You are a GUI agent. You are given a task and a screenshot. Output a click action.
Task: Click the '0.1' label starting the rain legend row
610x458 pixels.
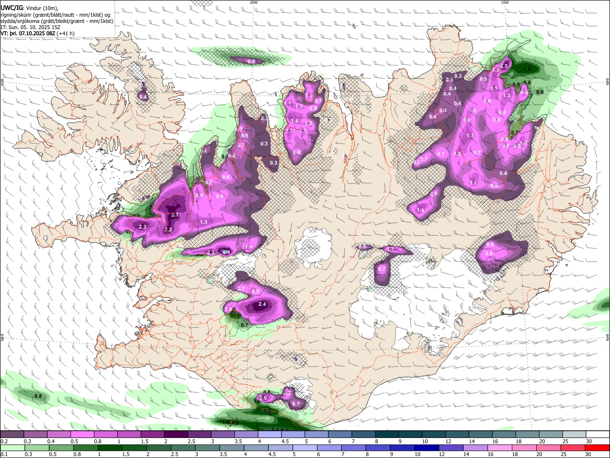tap(4, 455)
